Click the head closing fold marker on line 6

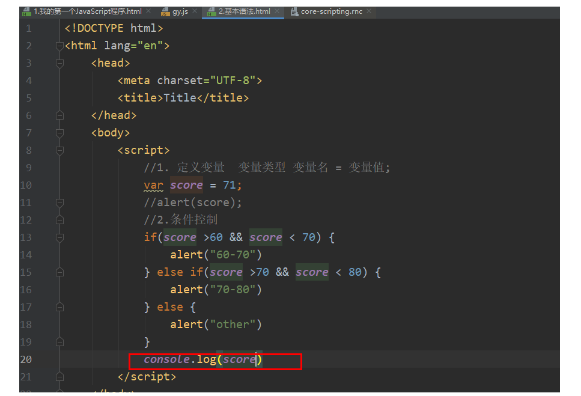59,115
